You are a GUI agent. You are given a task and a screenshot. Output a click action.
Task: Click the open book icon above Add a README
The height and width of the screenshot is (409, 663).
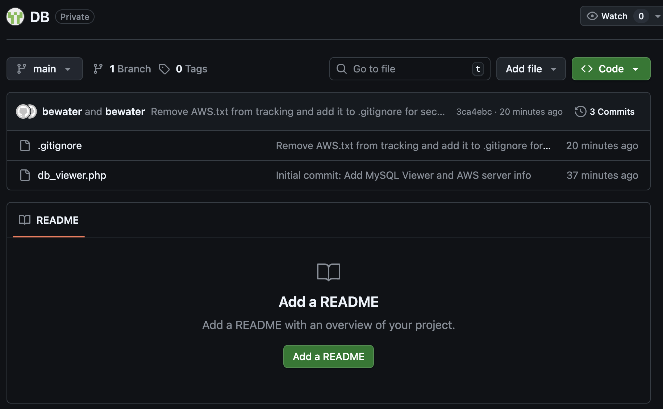(328, 272)
